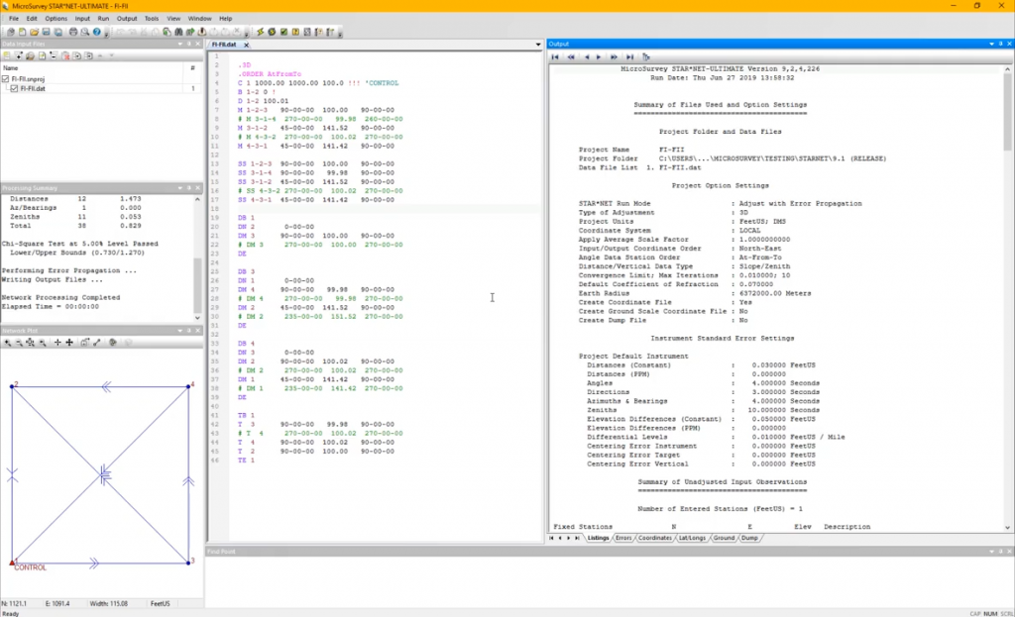Open the Network Plot panel options arrow
Image resolution: width=1015 pixels, height=617 pixels.
(x=179, y=330)
